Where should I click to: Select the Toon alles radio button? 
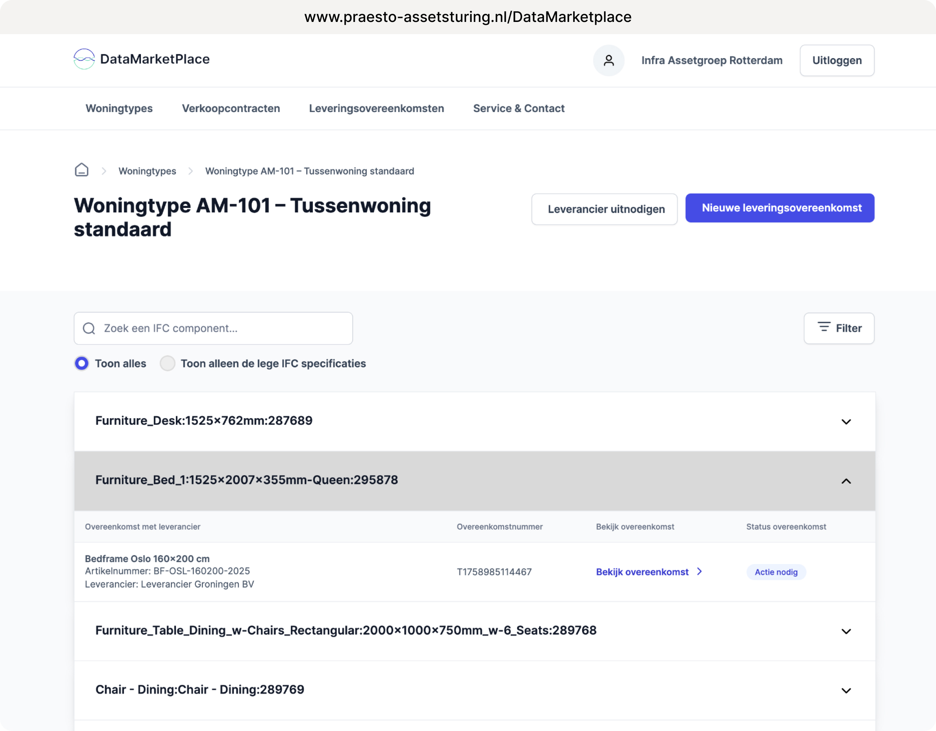[81, 363]
